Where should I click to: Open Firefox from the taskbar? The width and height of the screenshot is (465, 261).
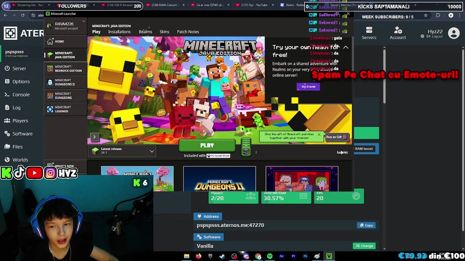198,256
